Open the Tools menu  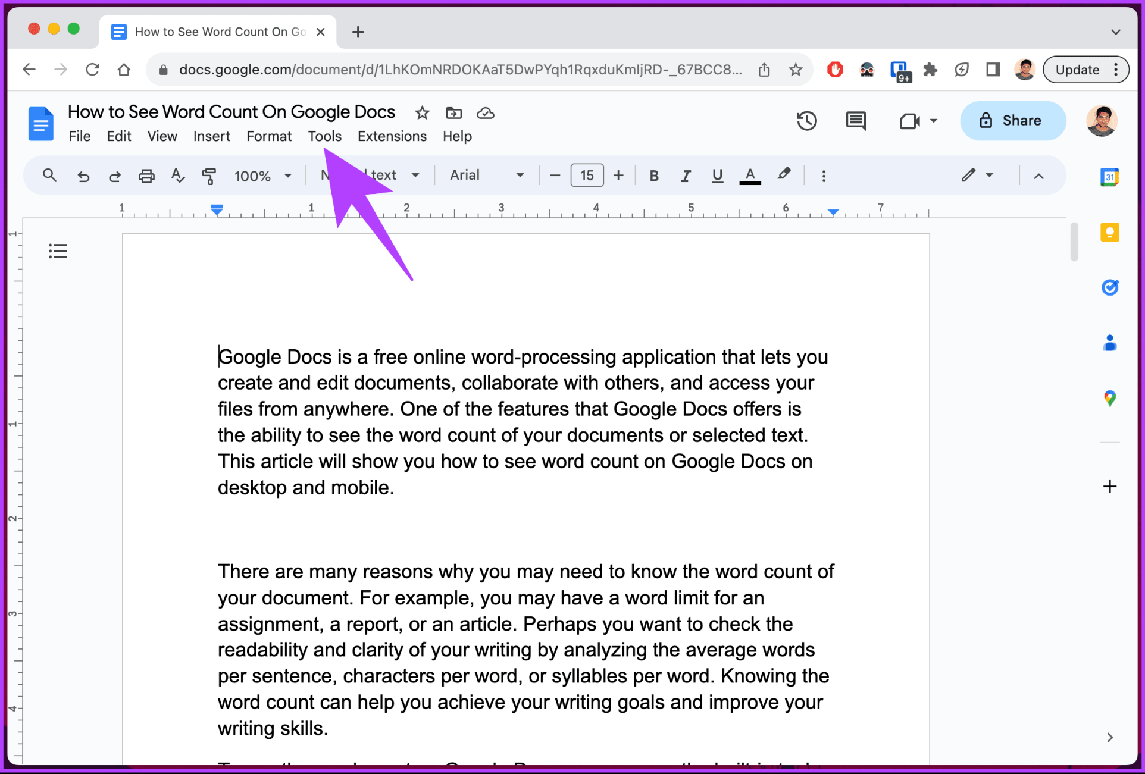[324, 136]
